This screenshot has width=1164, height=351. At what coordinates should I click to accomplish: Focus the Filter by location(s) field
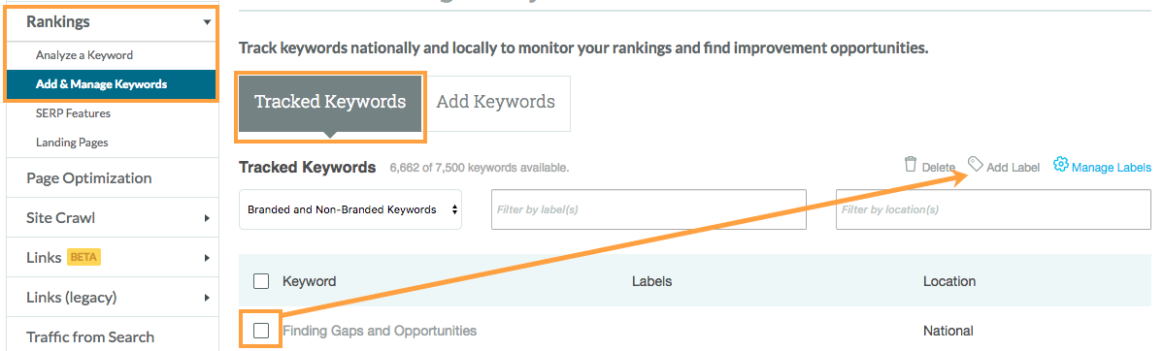tap(994, 209)
